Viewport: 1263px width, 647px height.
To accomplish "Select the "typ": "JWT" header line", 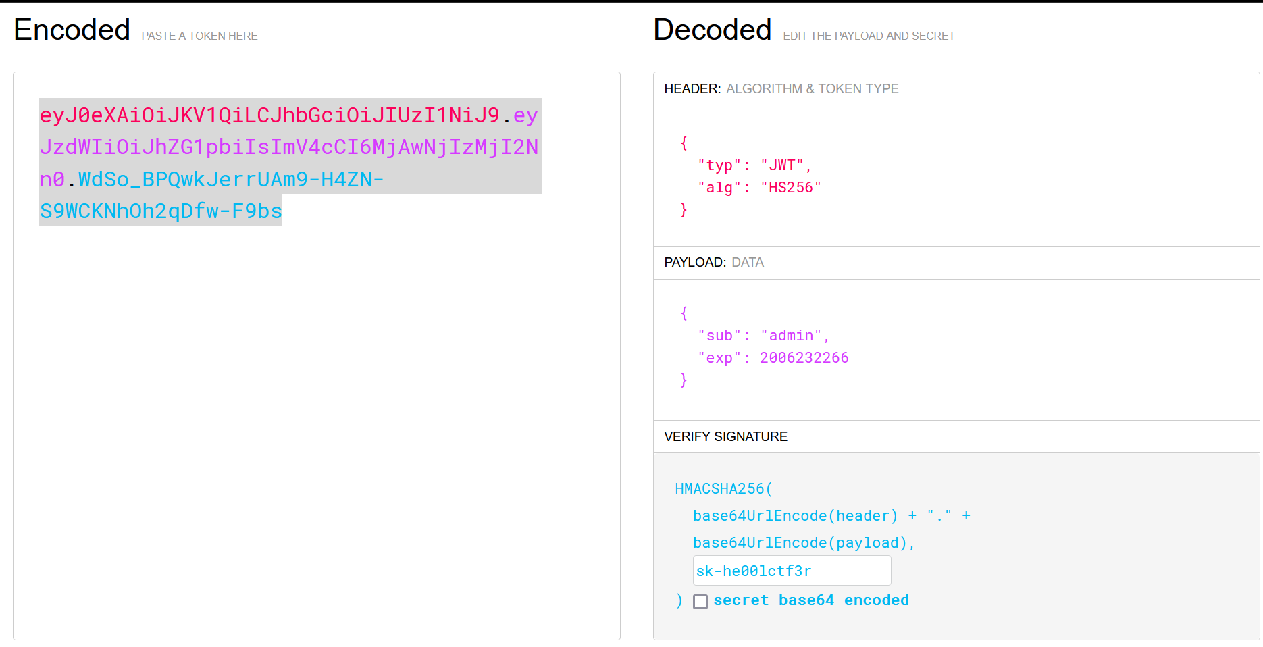I will [754, 165].
